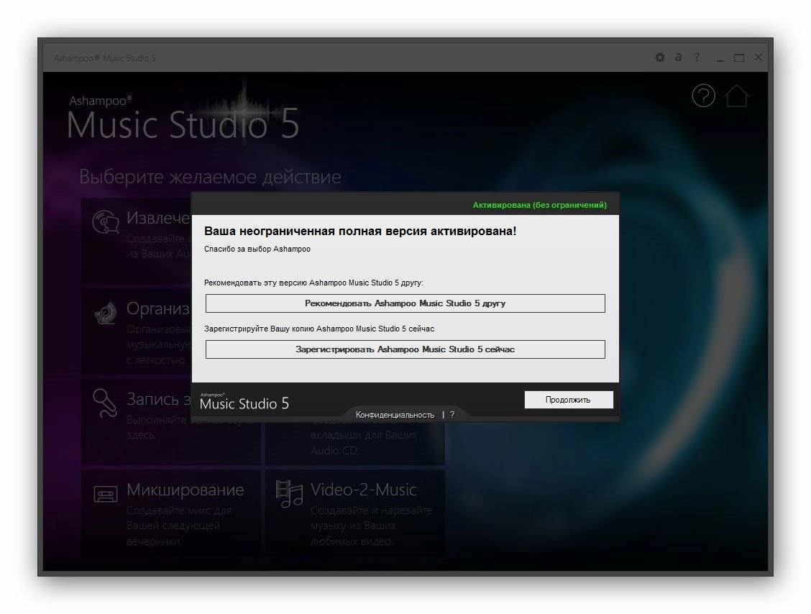Select the Video-2-Music film note icon
Screen dimensions: 811x614
(289, 494)
